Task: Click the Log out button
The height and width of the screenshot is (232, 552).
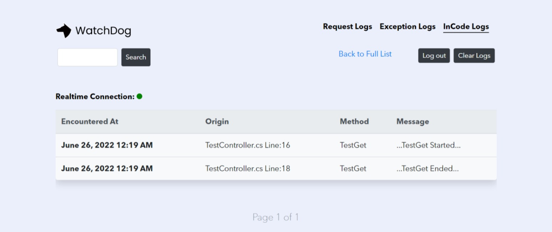Action: coord(434,56)
